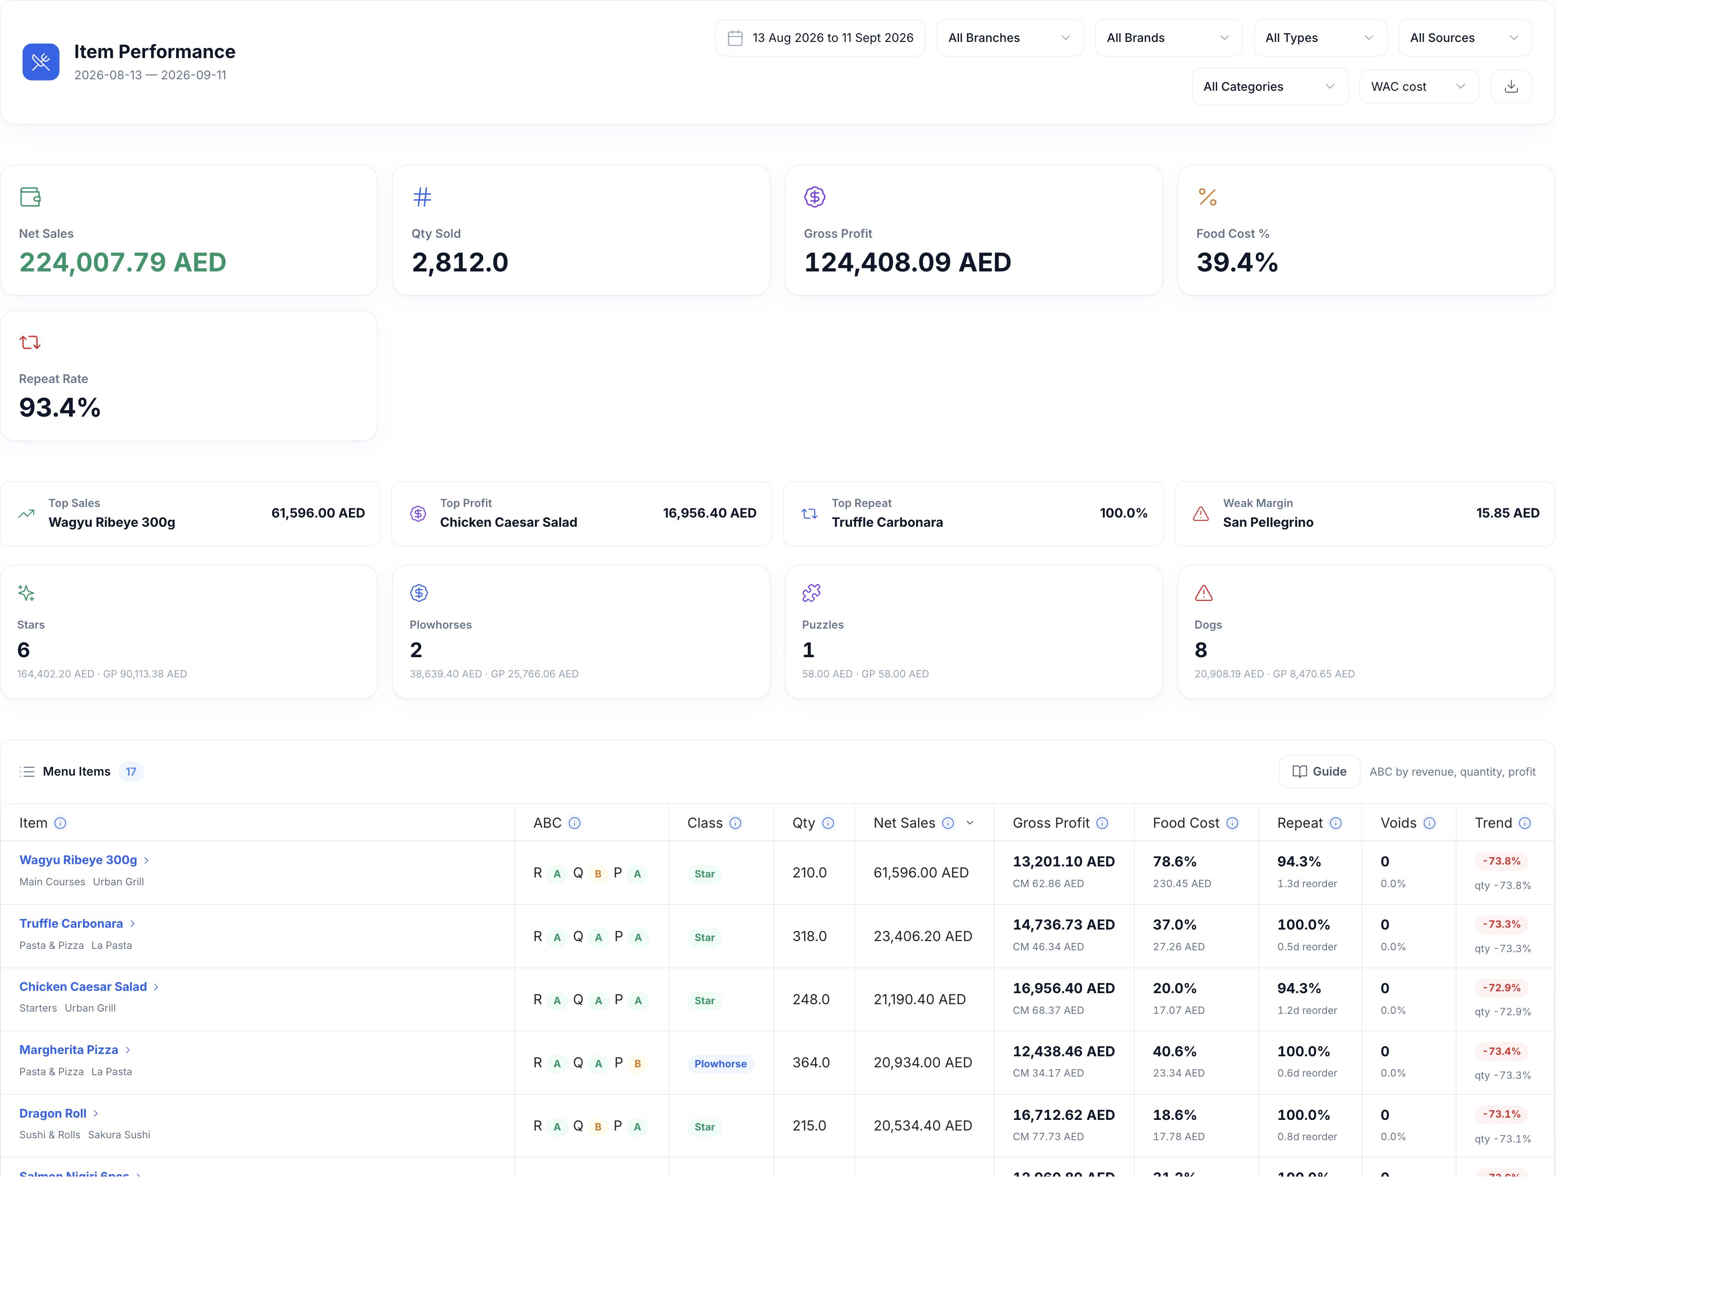Click the Item Performance utensils logo icon
The height and width of the screenshot is (1307, 1728).
[x=41, y=62]
